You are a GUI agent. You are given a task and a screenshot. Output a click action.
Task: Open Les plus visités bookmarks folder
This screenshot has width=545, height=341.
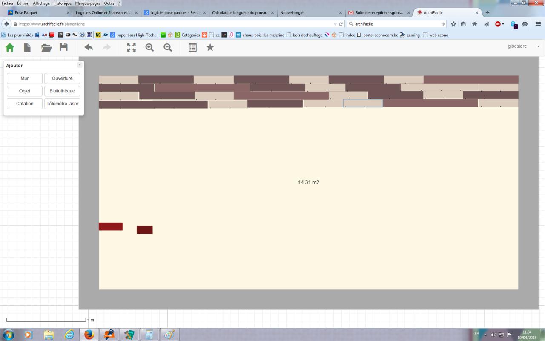click(17, 35)
